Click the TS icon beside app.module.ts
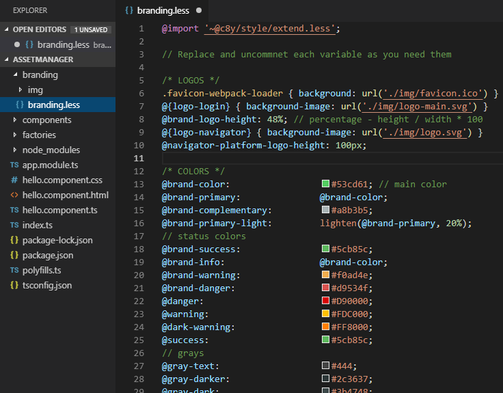503x393 pixels. 14,165
